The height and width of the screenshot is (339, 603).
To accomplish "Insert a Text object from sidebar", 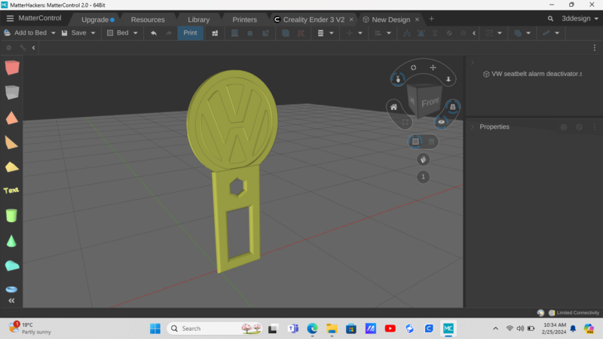I will tap(11, 191).
